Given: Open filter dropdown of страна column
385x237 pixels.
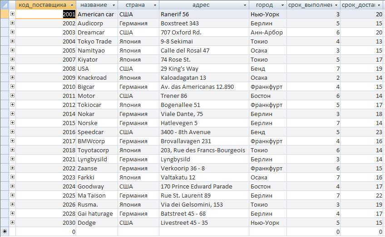Looking at the screenshot, I should [155, 5].
